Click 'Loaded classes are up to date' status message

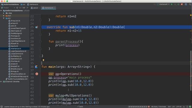tap(27, 107)
